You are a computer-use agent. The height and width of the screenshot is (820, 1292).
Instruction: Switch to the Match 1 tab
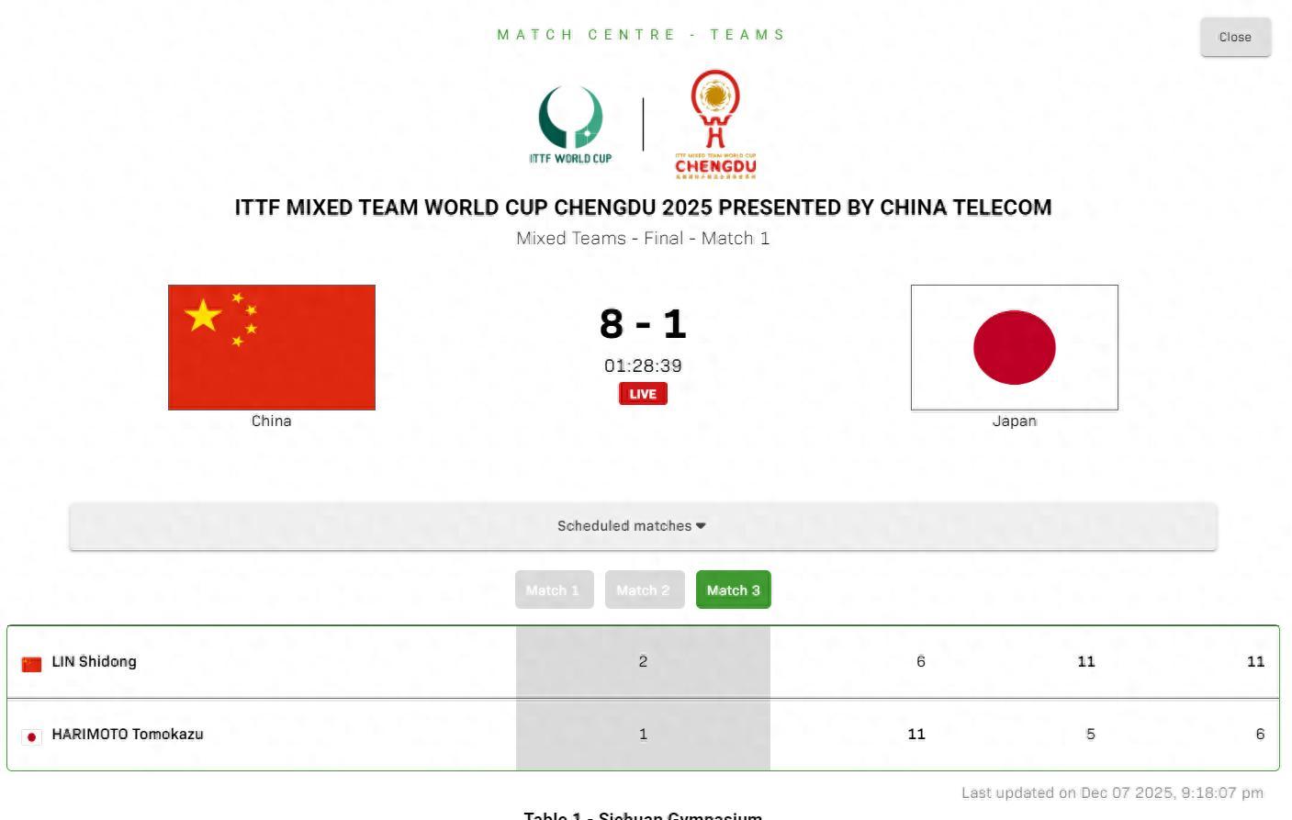tap(554, 590)
